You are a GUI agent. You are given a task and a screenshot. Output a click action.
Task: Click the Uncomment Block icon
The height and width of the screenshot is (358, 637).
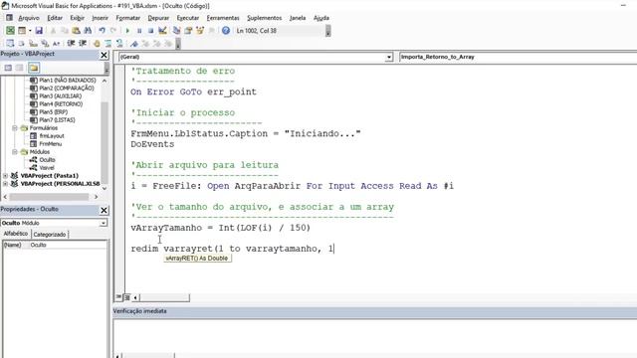click(119, 44)
